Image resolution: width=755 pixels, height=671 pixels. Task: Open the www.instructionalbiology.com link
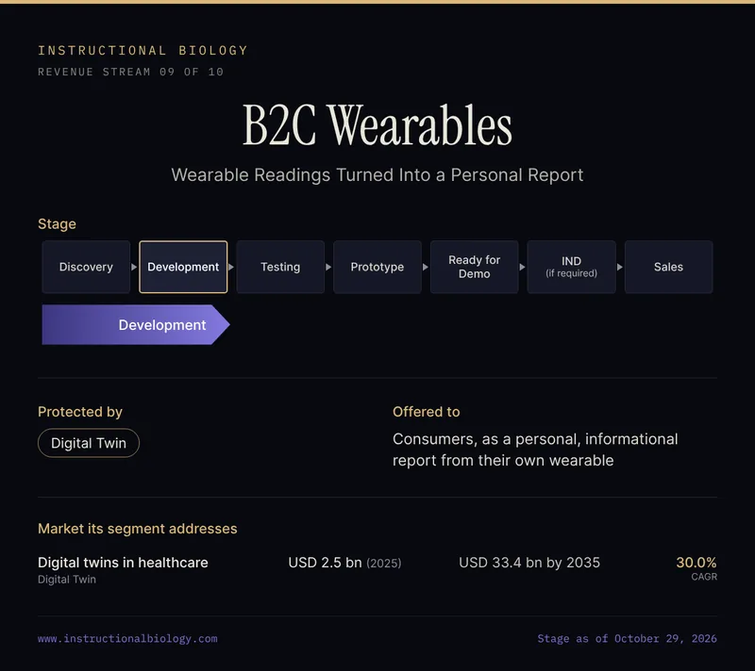127,638
